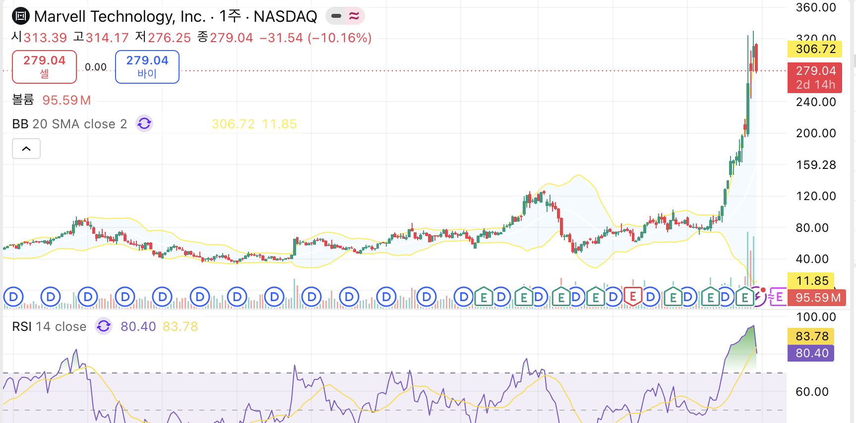Open the last green E earnings marker
This screenshot has width=856, height=423.
(744, 297)
